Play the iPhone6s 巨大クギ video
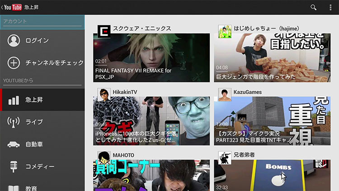 151,121
